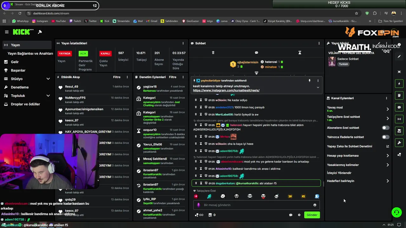Open Yayın Bağlantısı ve Anahtarı page
This screenshot has height=228, width=406.
30,54
